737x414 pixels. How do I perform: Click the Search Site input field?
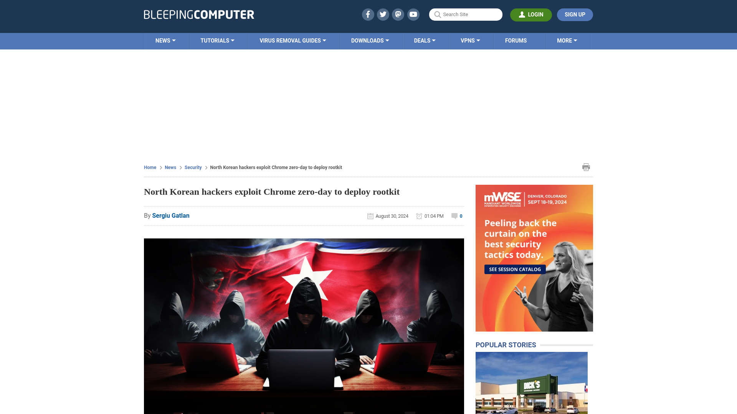click(465, 15)
